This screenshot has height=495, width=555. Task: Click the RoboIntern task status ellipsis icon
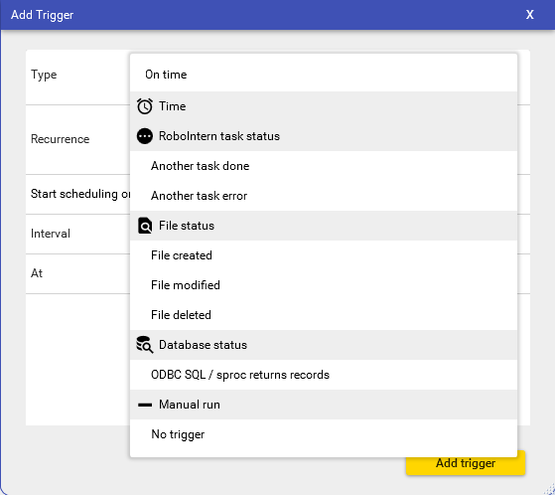(x=145, y=136)
